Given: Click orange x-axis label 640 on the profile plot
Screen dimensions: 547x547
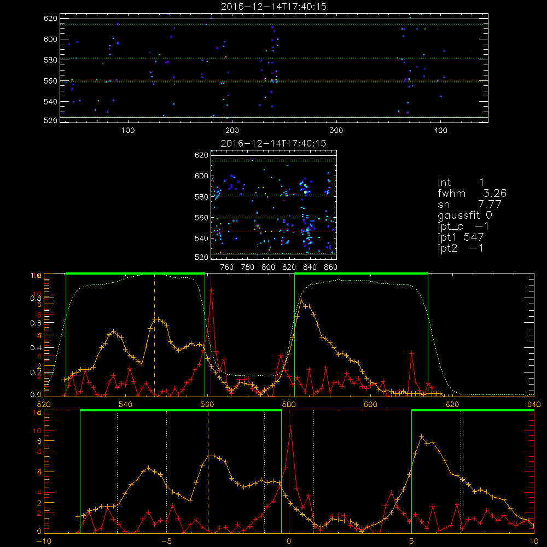Looking at the screenshot, I should 534,404.
